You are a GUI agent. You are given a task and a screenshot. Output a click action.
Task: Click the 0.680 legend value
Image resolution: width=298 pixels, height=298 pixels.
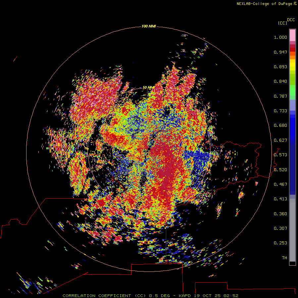(x=280, y=125)
